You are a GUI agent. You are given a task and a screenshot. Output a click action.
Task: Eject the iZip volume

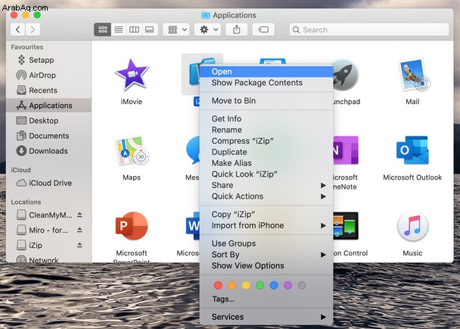click(79, 245)
